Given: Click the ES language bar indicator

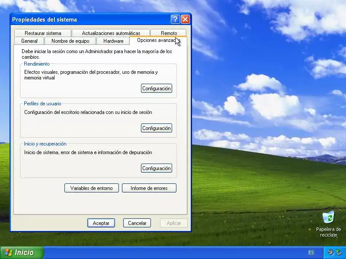Looking at the screenshot, I should coord(311,253).
